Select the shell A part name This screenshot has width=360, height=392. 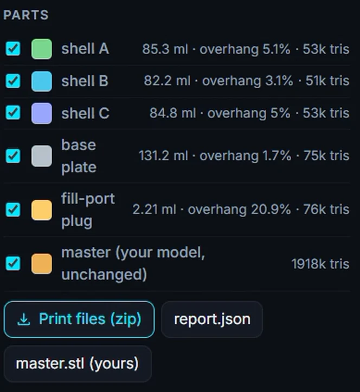(x=85, y=49)
